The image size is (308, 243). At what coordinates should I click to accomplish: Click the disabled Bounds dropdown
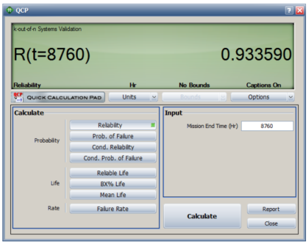[194, 97]
